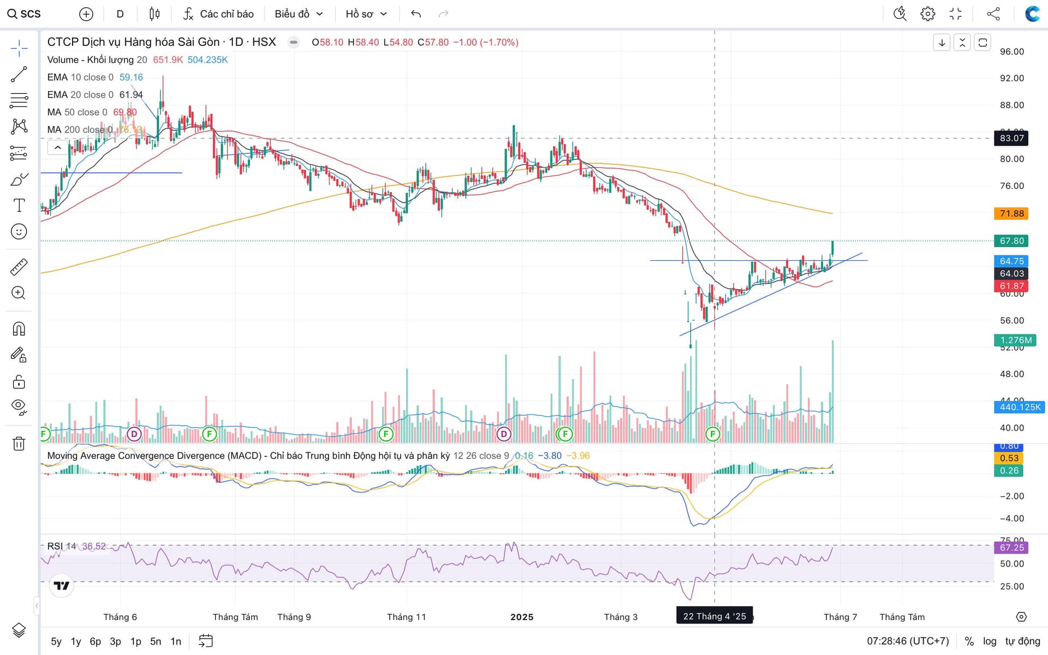Switch to the 1y time range
1048x655 pixels.
(76, 641)
